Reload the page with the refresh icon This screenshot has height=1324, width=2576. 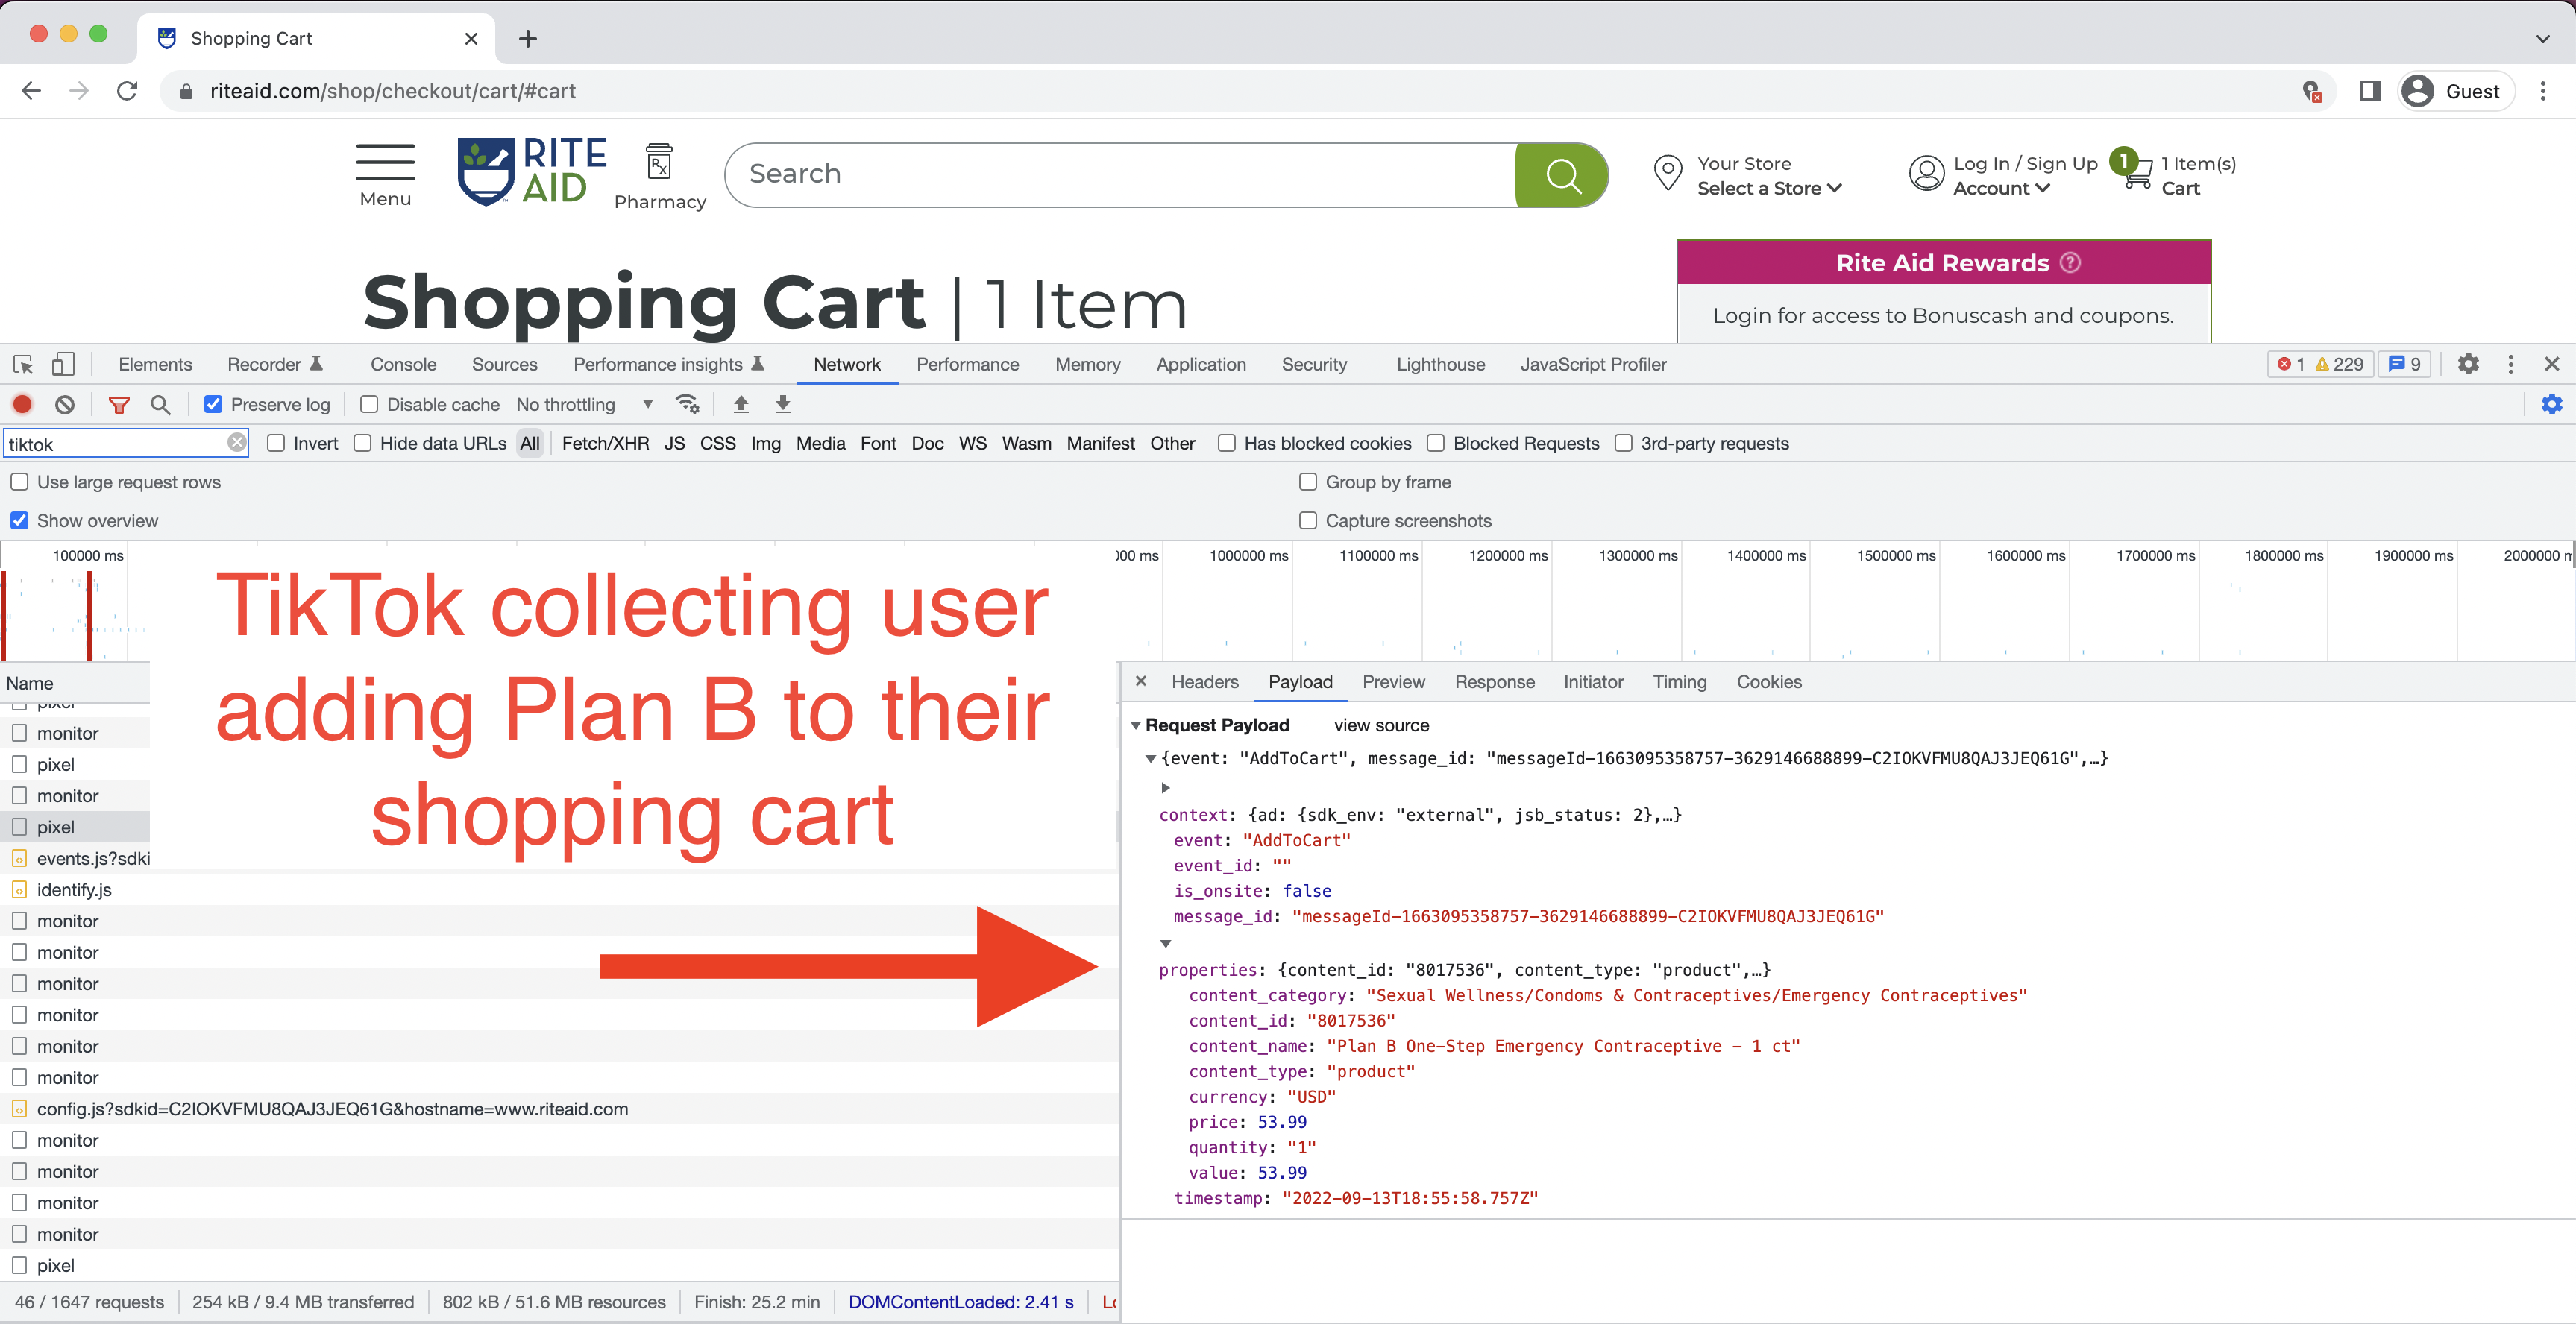coord(127,91)
